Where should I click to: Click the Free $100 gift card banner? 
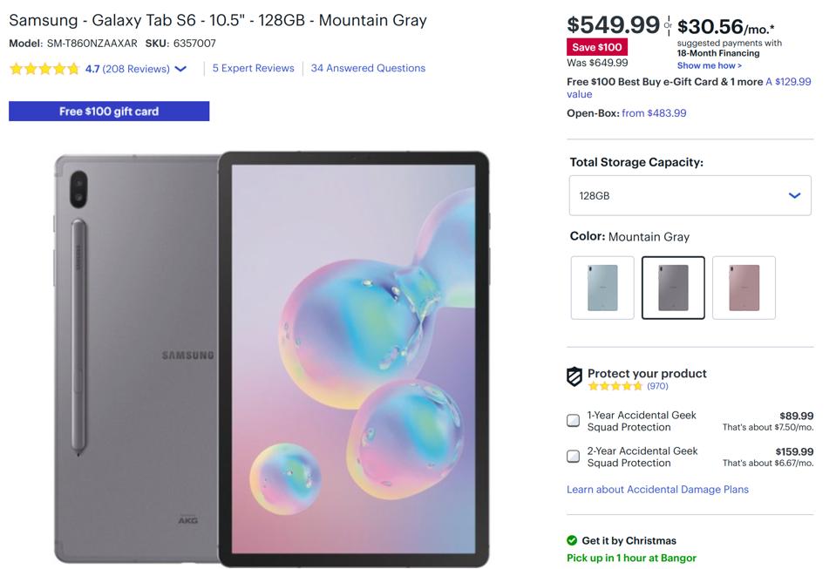(x=109, y=112)
